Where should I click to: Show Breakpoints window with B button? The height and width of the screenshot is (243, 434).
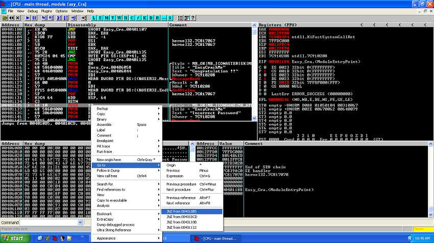click(151, 18)
